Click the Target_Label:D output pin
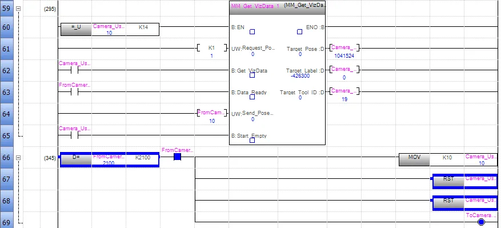The image size is (501, 228). (305, 71)
